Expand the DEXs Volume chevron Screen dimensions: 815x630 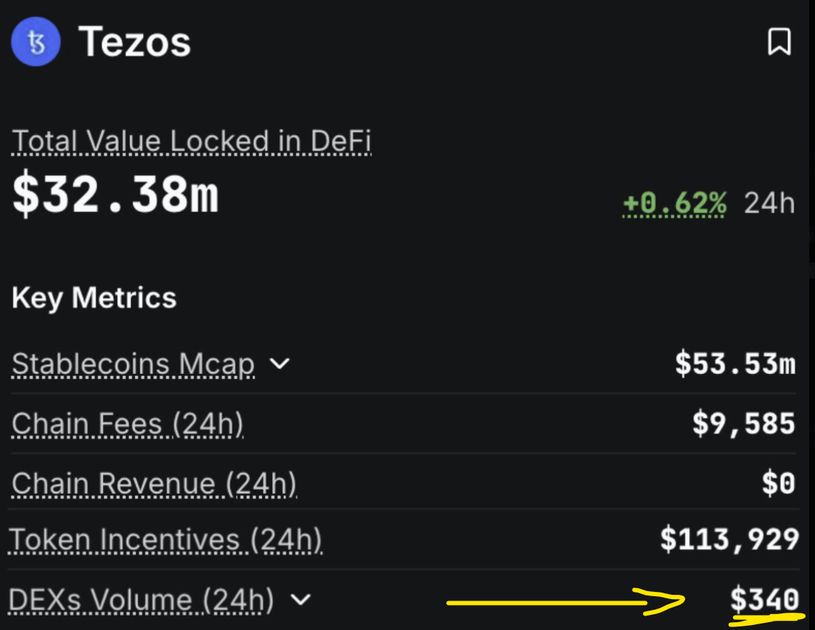(x=302, y=599)
